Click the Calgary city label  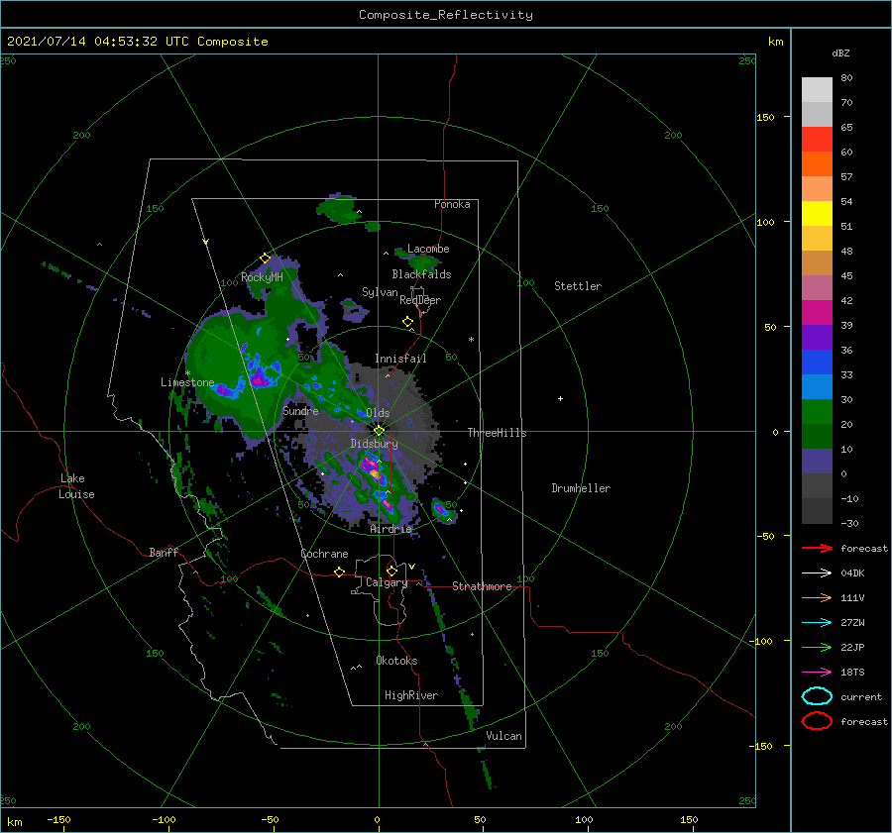387,582
